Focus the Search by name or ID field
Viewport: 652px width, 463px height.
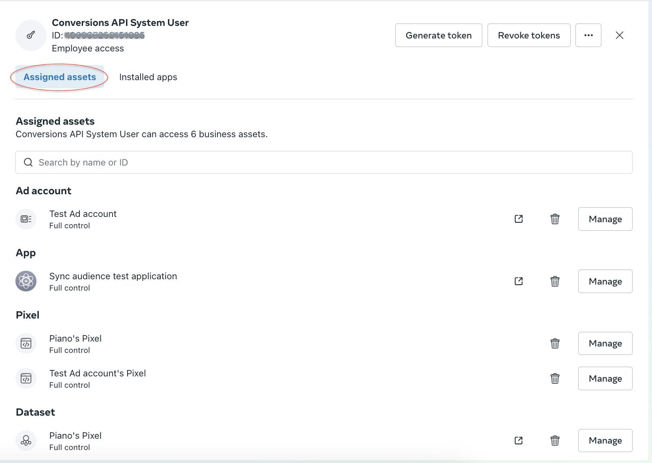point(324,162)
